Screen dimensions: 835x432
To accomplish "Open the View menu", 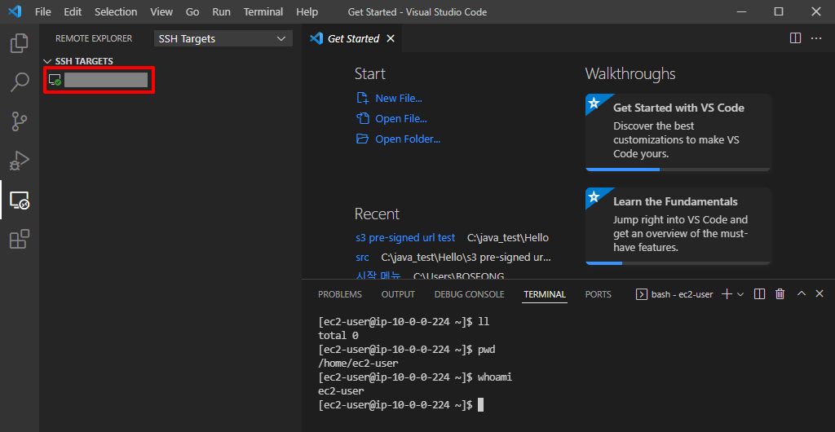I will [161, 11].
